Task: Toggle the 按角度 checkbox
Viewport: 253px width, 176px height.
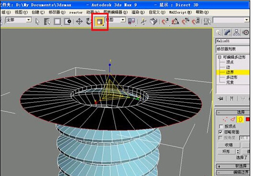Action: pyautogui.click(x=220, y=138)
